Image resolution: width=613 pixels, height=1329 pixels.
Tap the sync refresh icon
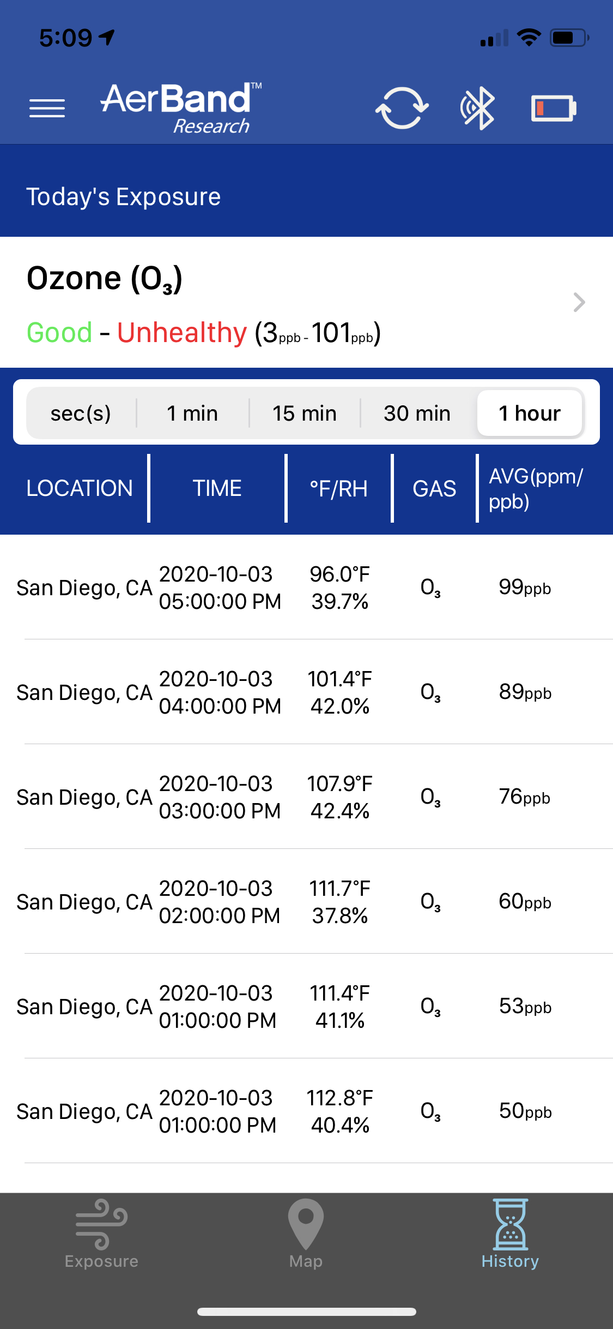(402, 108)
